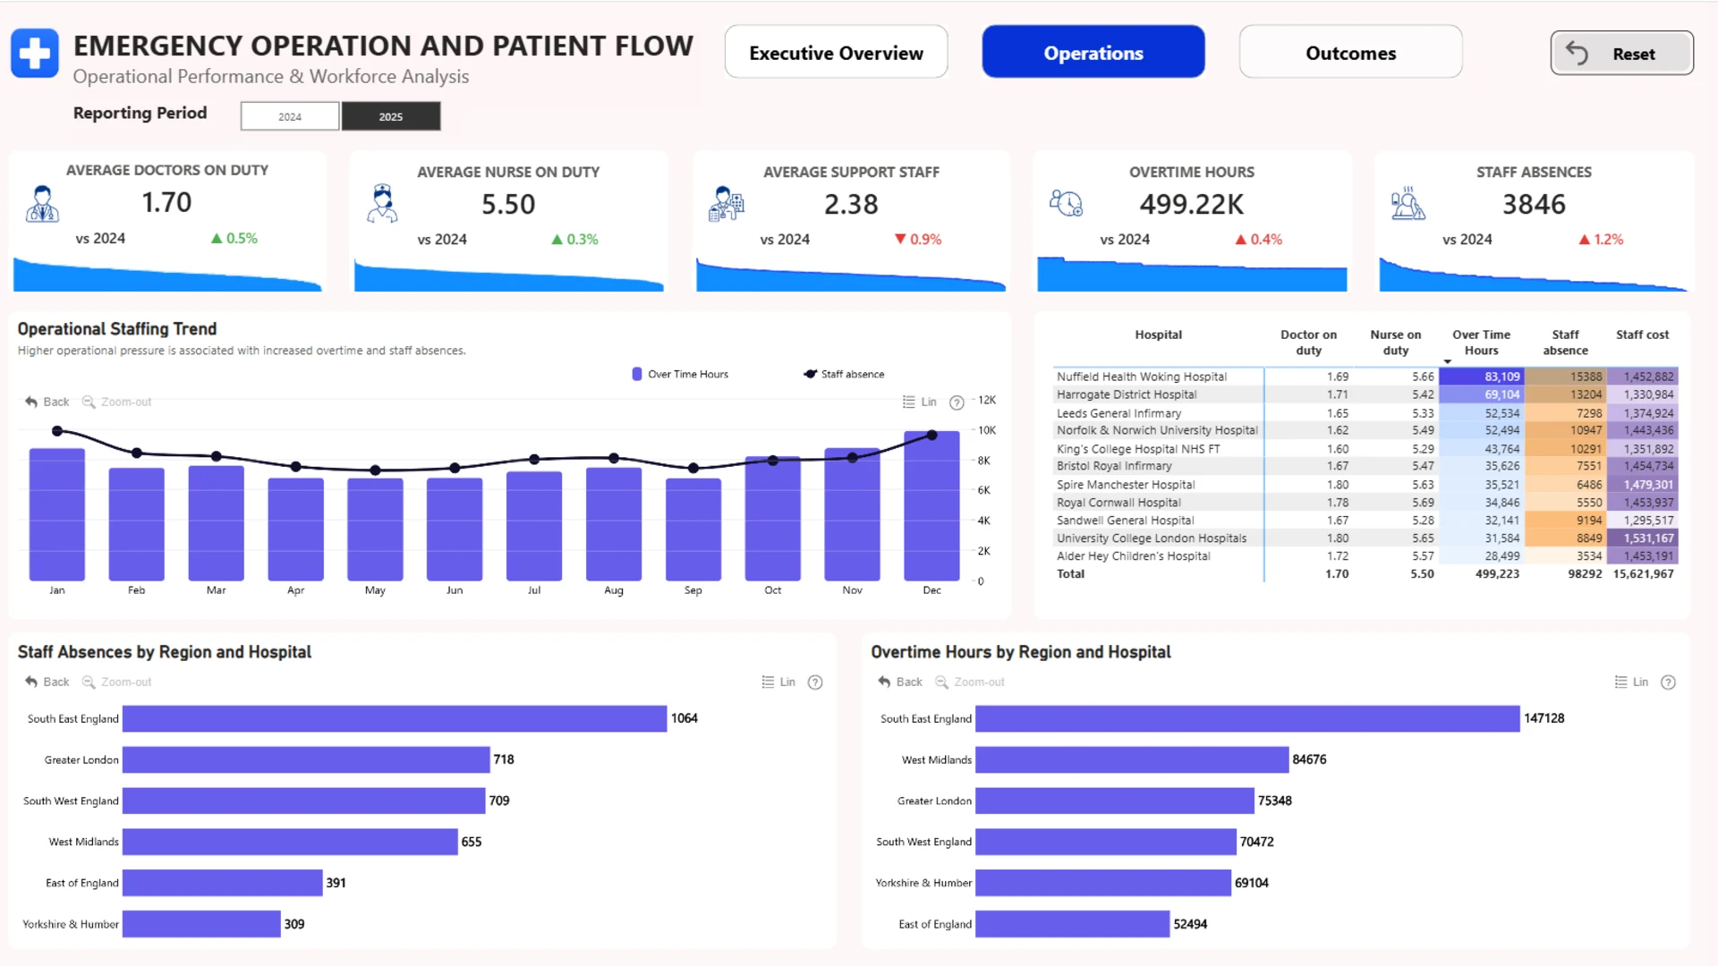The image size is (1718, 966).
Task: Click help icon in Operational Staffing Trend chart
Action: (x=957, y=402)
